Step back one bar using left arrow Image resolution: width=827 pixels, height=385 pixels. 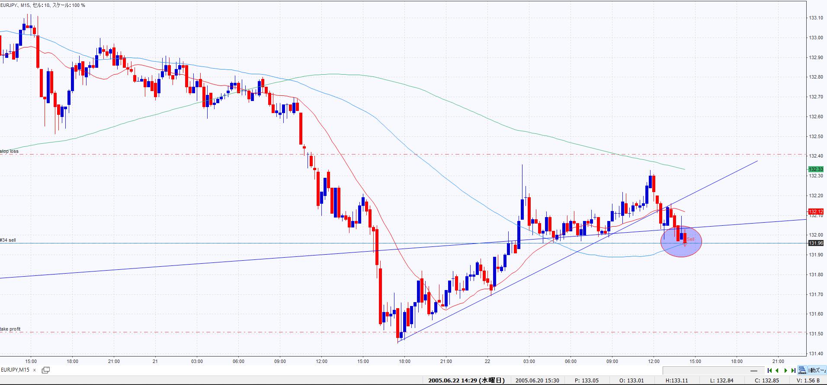pyautogui.click(x=777, y=370)
